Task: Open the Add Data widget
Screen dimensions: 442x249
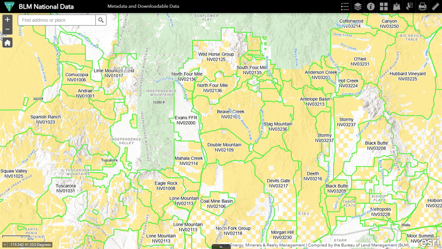Action: pos(397,7)
